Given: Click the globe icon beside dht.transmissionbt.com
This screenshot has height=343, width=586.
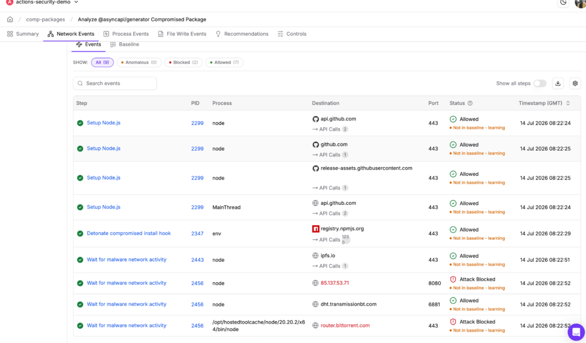Looking at the screenshot, I should tap(315, 304).
